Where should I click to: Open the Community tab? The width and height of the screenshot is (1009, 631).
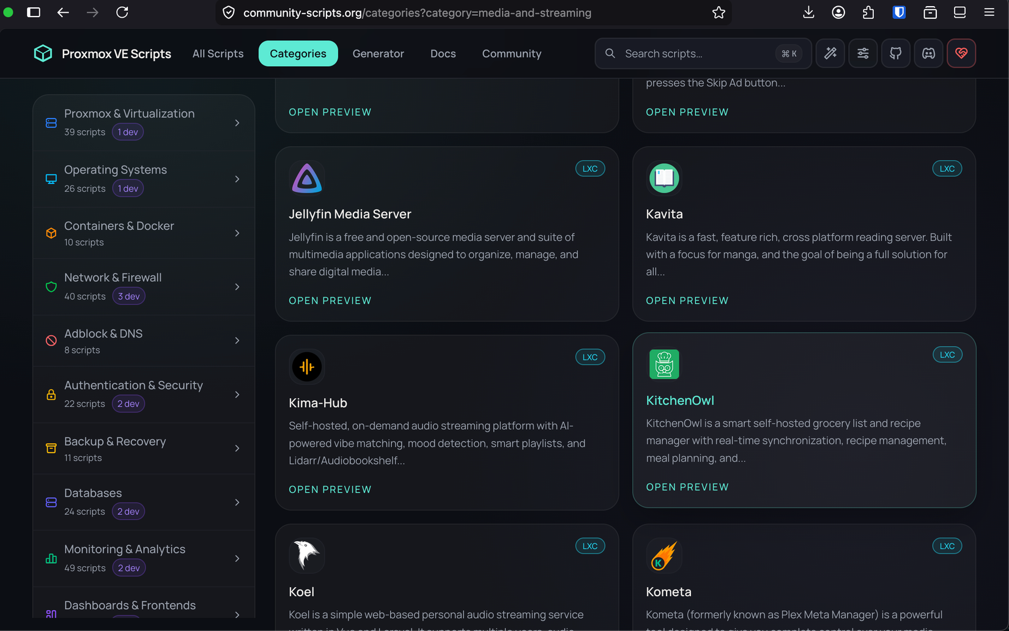tap(511, 53)
